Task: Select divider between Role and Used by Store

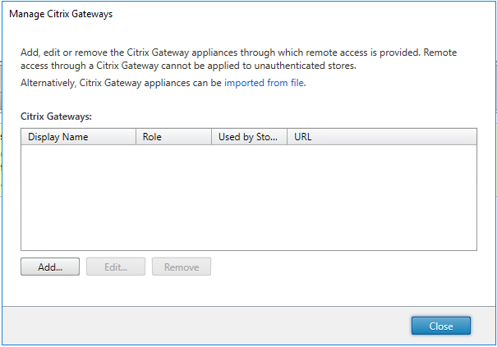Action: [x=211, y=137]
